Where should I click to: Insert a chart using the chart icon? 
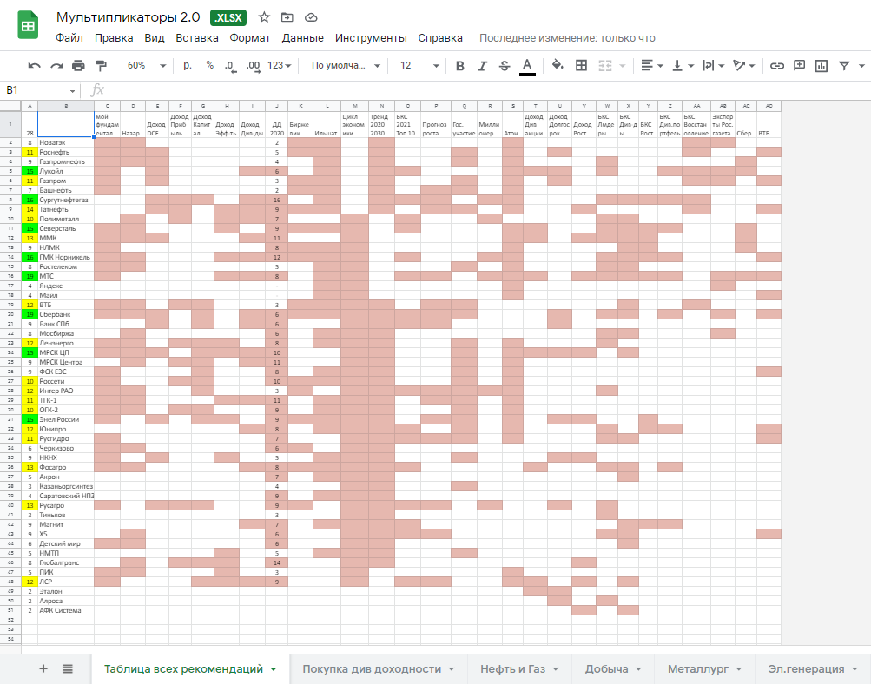tap(821, 65)
